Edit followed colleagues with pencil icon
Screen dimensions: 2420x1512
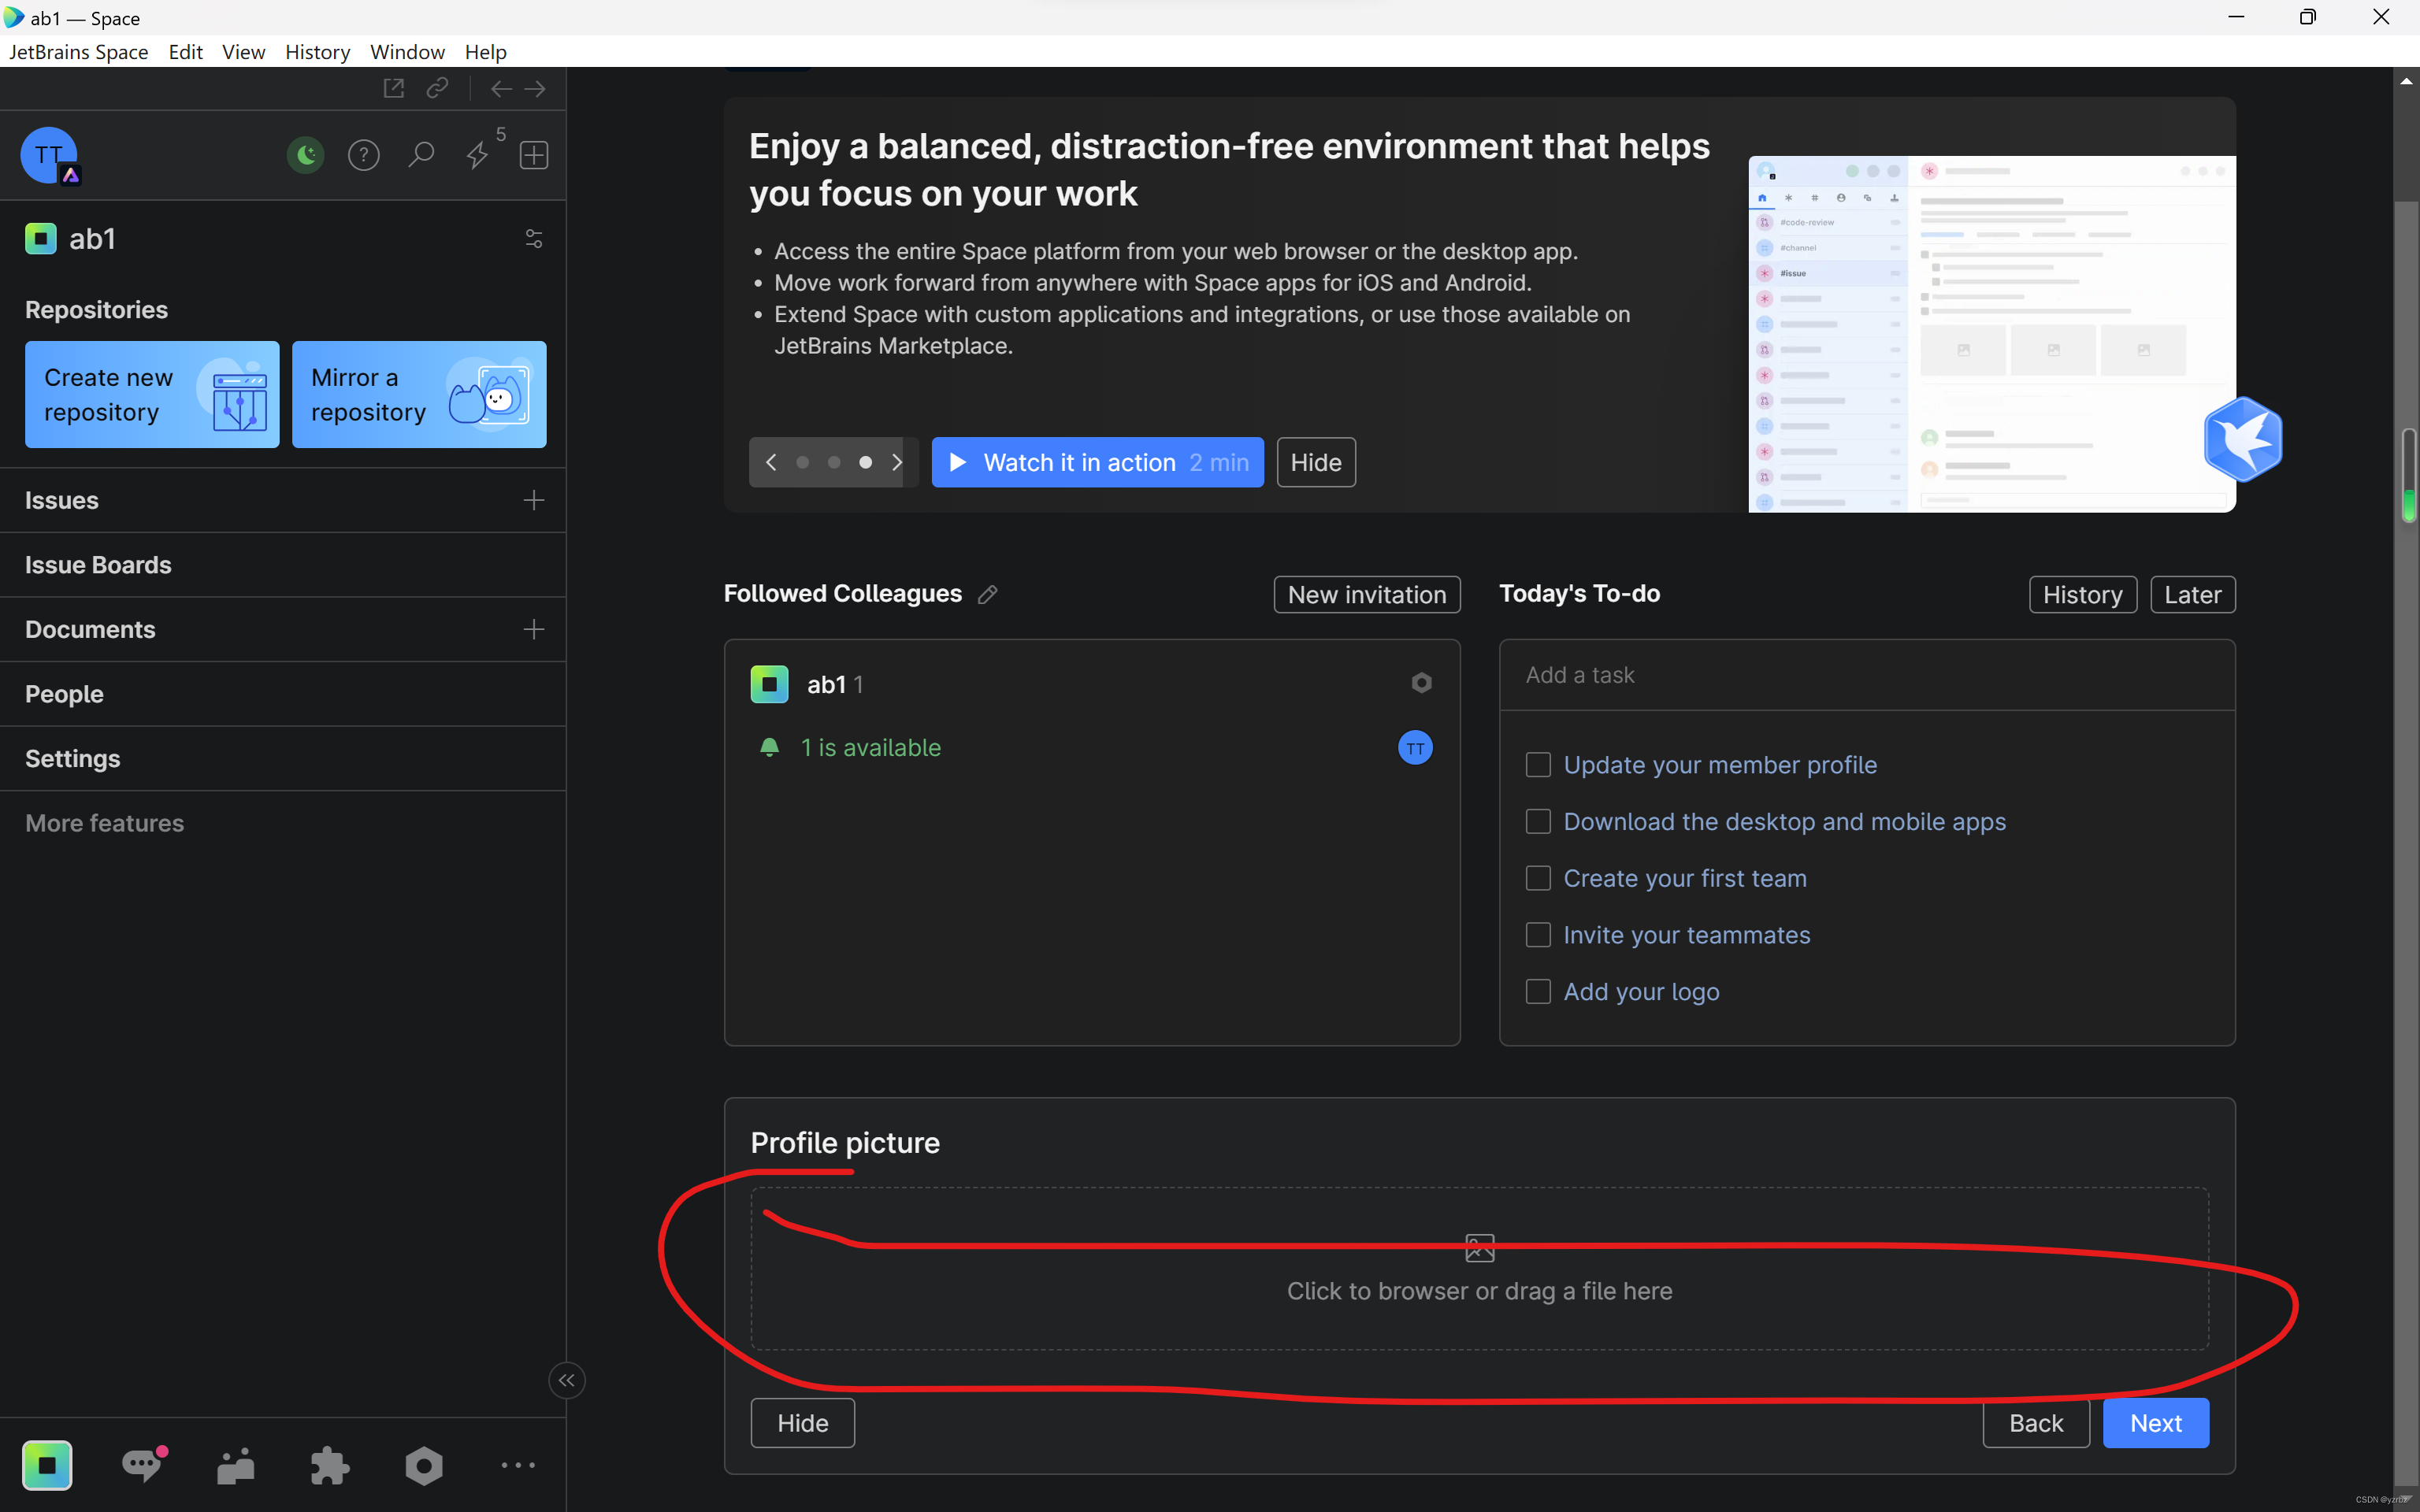[988, 595]
